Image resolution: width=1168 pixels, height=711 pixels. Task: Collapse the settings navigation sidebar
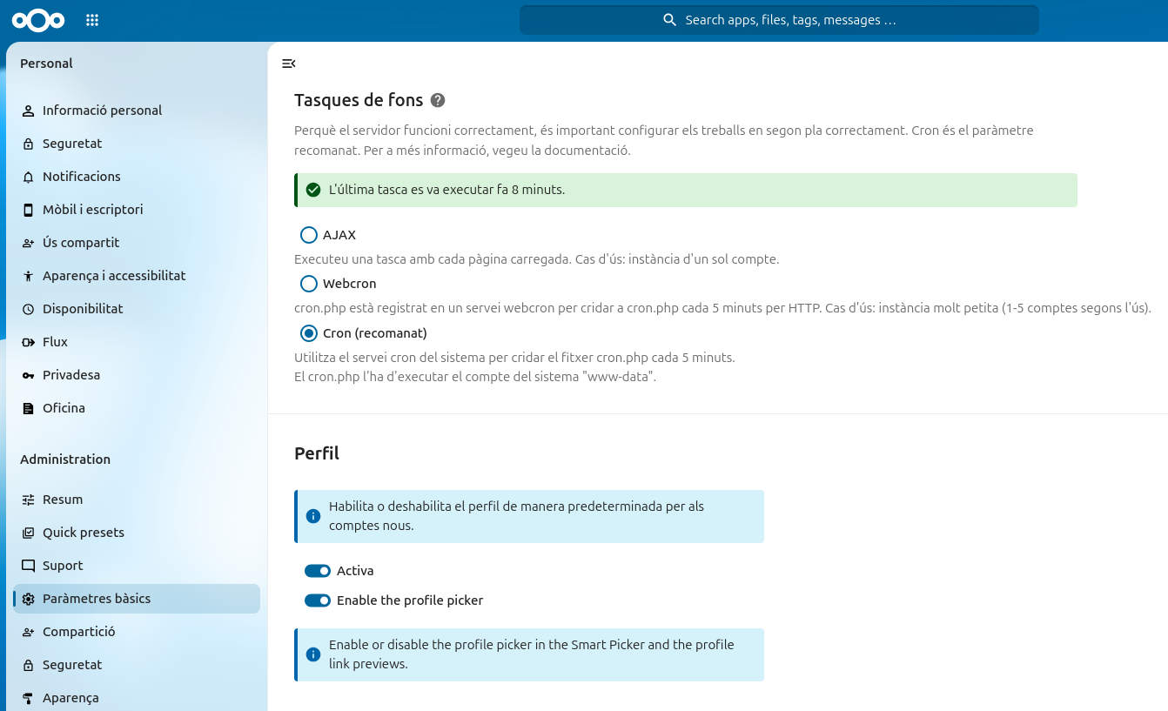pos(289,64)
